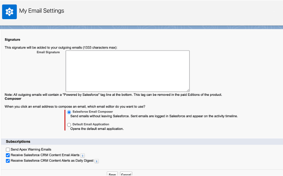Choose the Default Email Application radio button
The height and width of the screenshot is (176, 283).
click(69, 125)
